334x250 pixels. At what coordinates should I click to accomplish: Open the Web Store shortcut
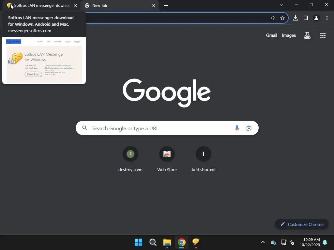coord(167,160)
